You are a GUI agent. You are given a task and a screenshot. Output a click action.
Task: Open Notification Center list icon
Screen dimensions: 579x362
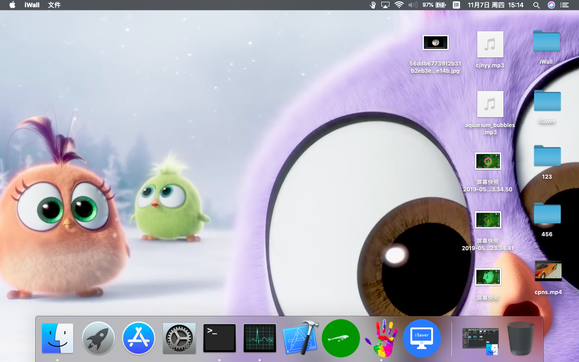(564, 5)
